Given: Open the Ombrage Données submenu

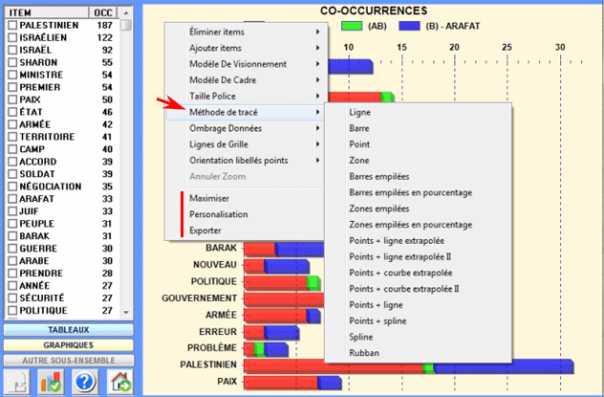Looking at the screenshot, I should (246, 128).
